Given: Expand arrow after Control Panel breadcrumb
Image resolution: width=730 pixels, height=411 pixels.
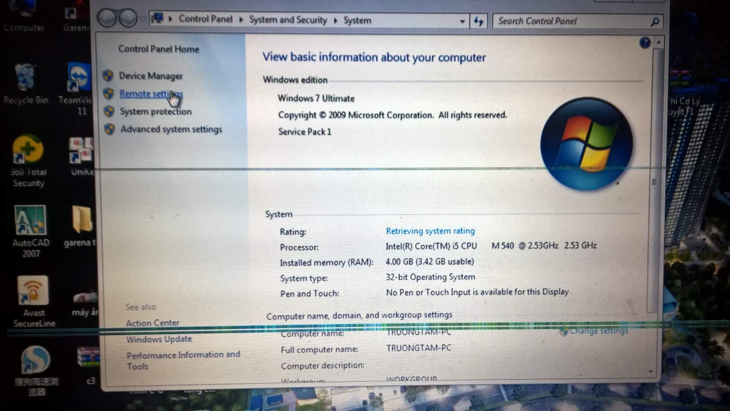Looking at the screenshot, I should [x=241, y=19].
